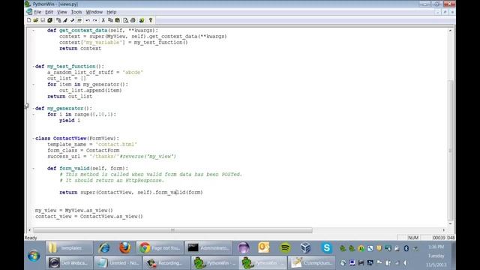This screenshot has width=480, height=270.
Task: Click the horizontal scrollbar right arrow
Action: (444, 230)
